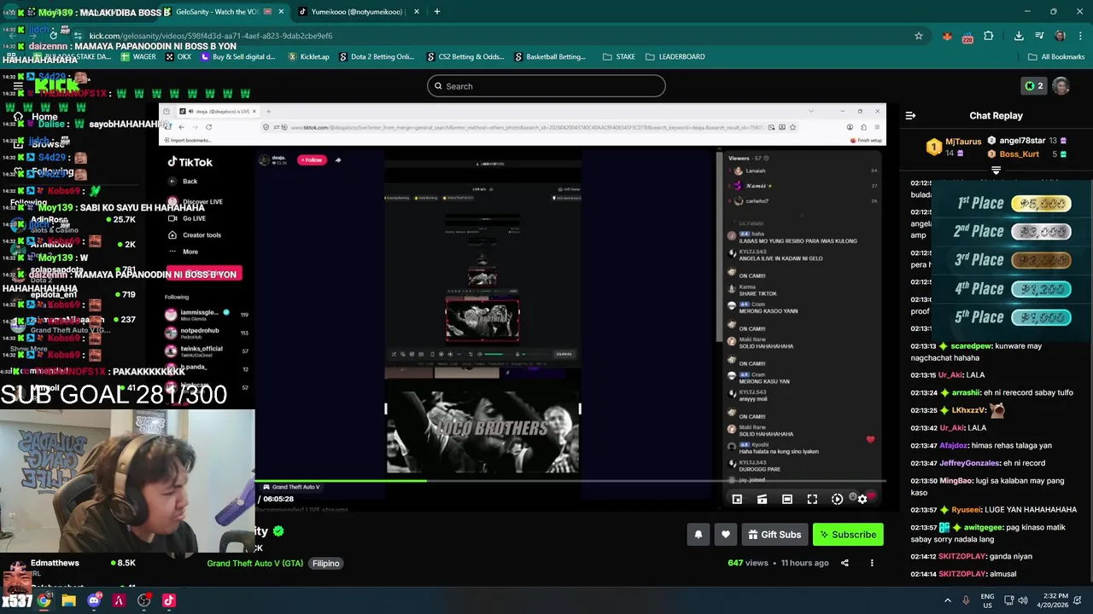Open a new browser tab with plus
Screen dimensions: 1093x614
(437, 12)
